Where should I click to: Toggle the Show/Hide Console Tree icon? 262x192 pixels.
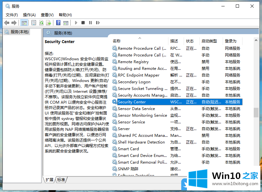click(x=24, y=23)
